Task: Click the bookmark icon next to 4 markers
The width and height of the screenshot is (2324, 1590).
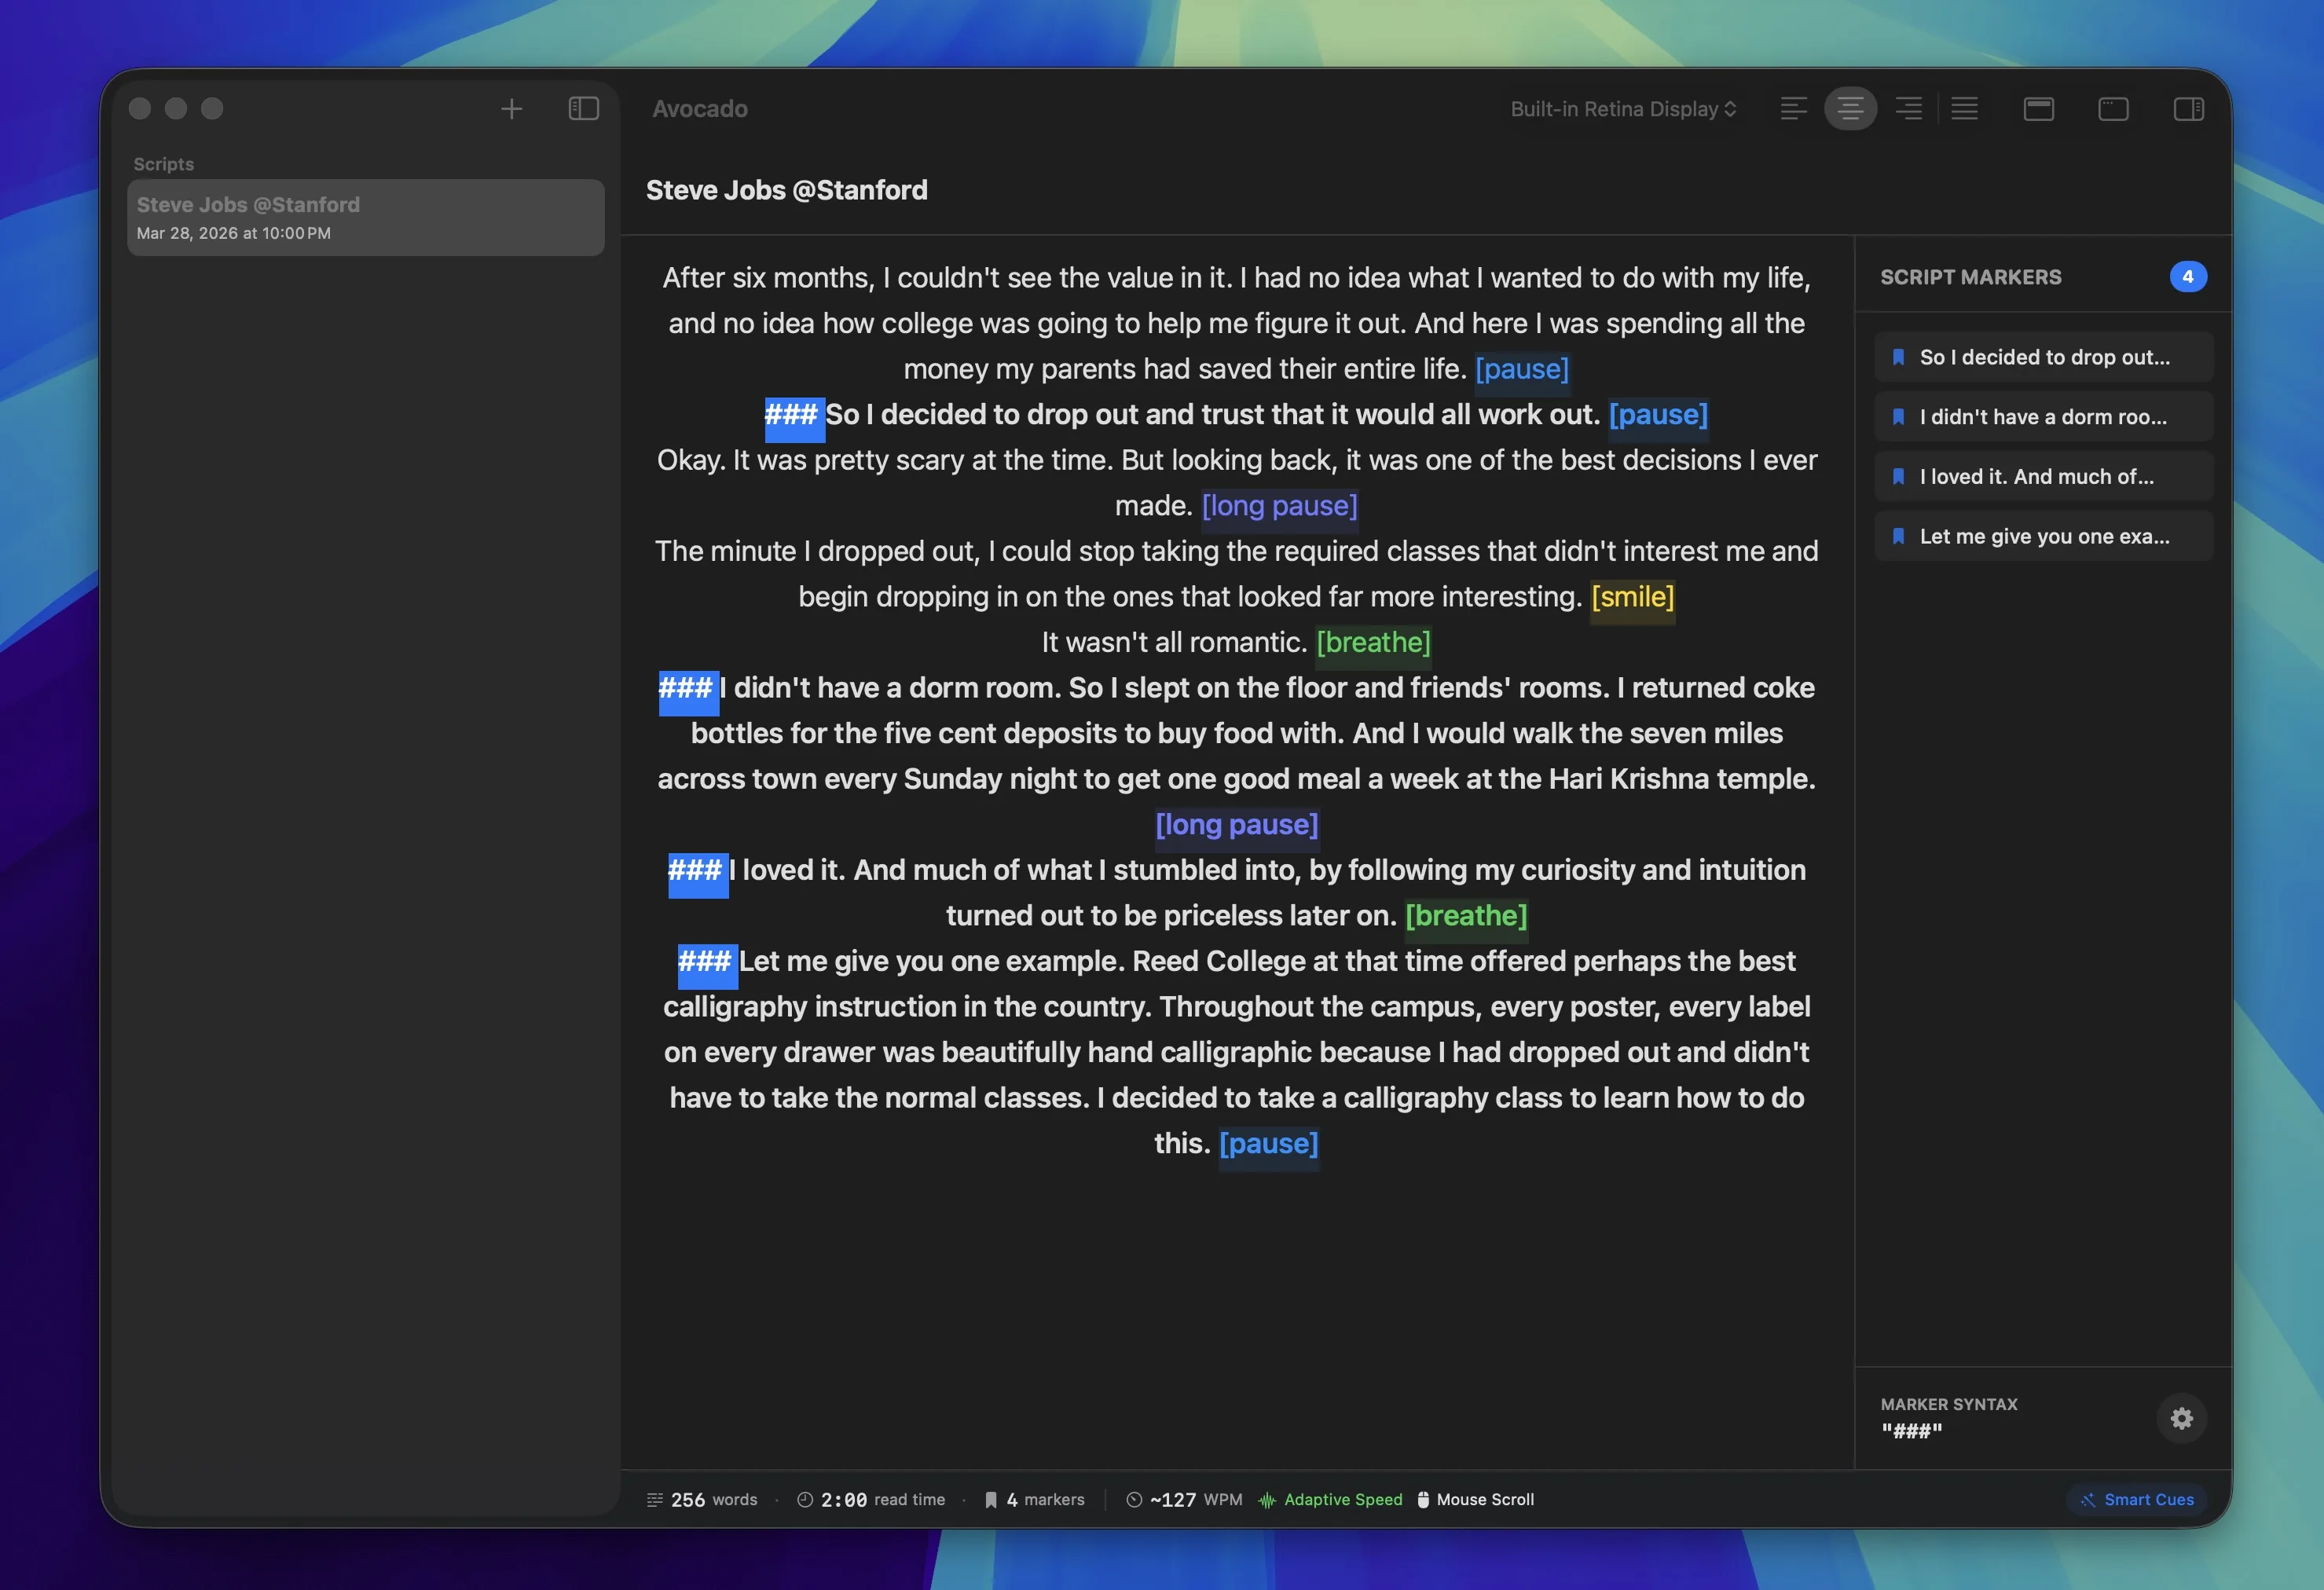Action: click(990, 1499)
